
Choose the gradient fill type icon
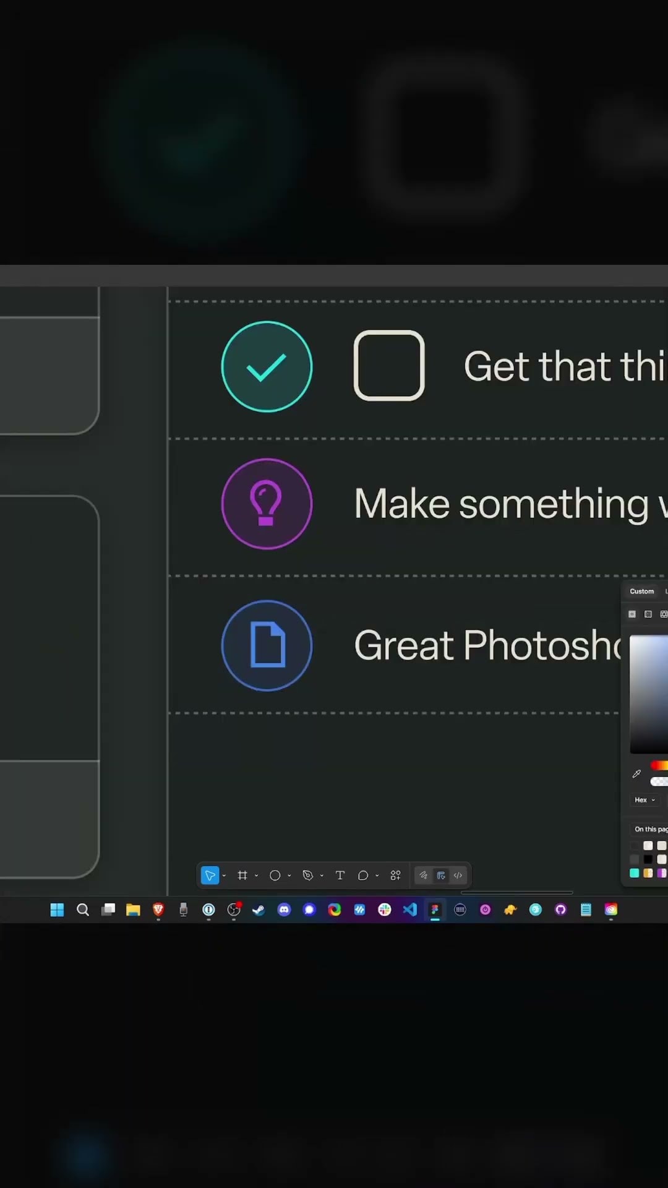(648, 614)
